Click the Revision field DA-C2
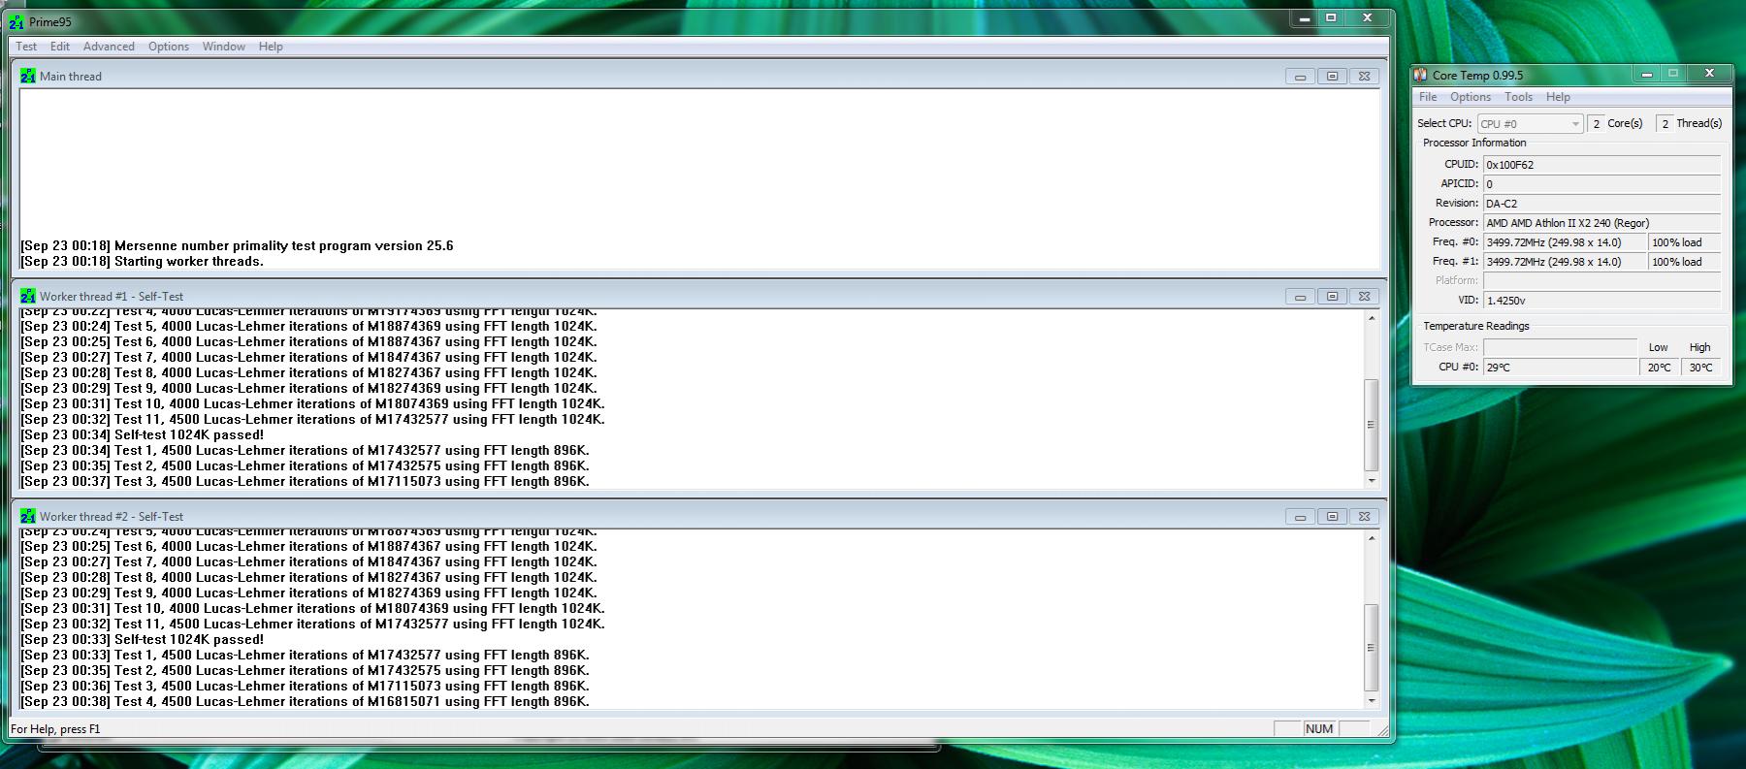 pos(1601,204)
